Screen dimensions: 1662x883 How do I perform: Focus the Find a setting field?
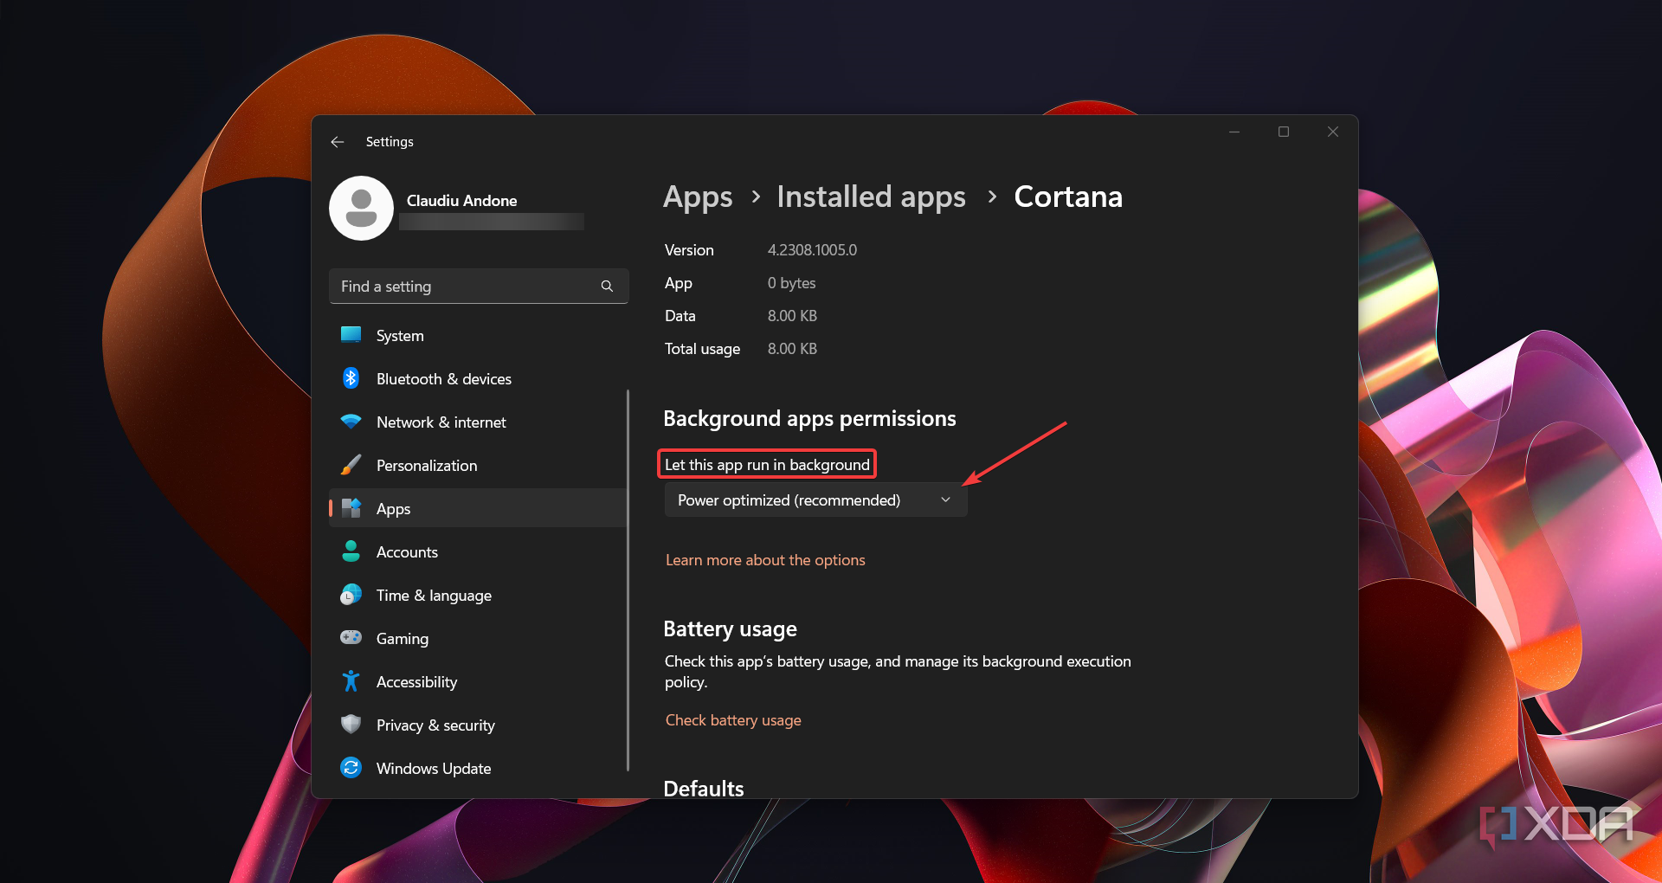coord(479,287)
